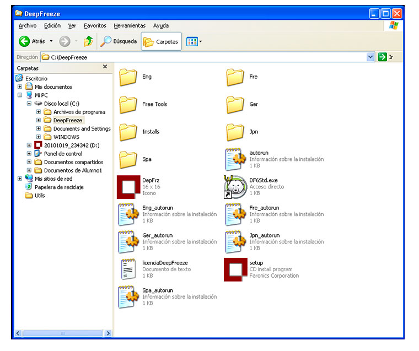Image resolution: width=419 pixels, height=351 pixels.
Task: Click the folder pane's right scroll arrow
Action: pos(108,333)
